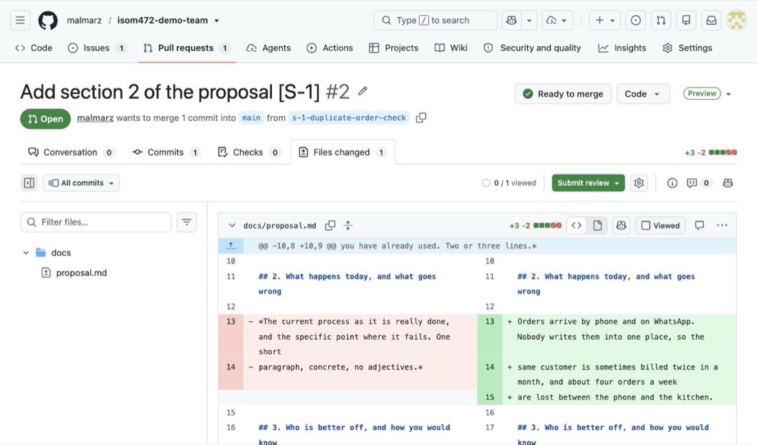Image resolution: width=757 pixels, height=445 pixels.
Task: Switch to the Checks tab
Action: pyautogui.click(x=248, y=152)
